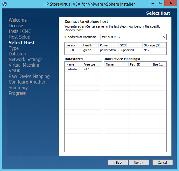Maximize the installer window
Screen dimensions: 179x171
click(161, 3)
